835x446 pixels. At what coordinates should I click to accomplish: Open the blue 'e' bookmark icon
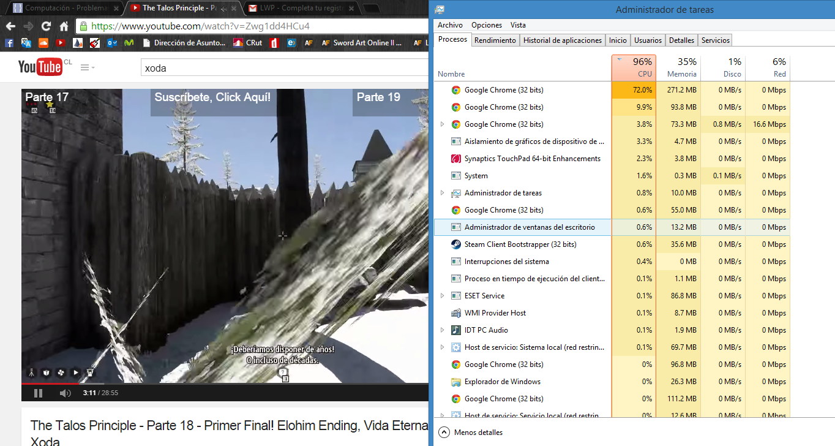coord(291,43)
